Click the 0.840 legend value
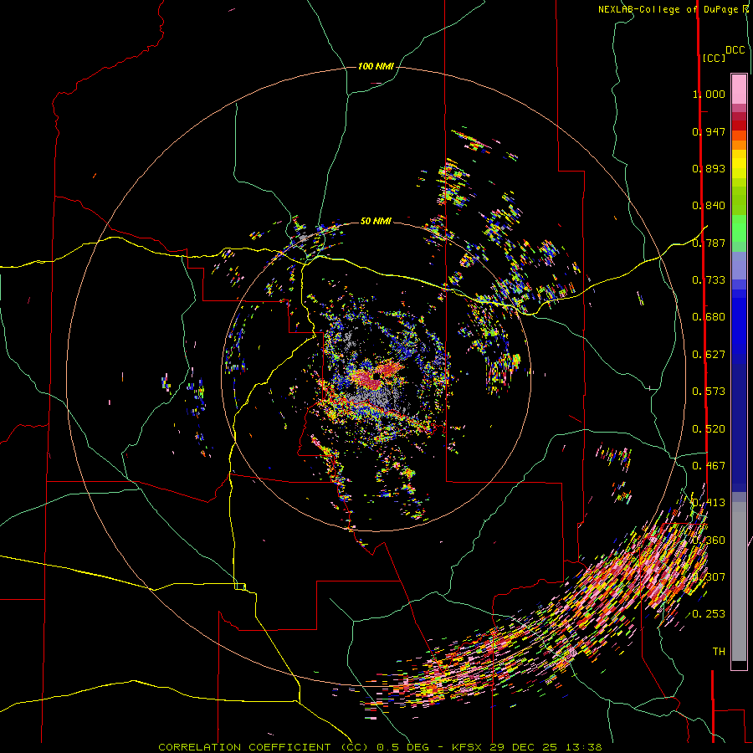The height and width of the screenshot is (753, 753). 709,205
